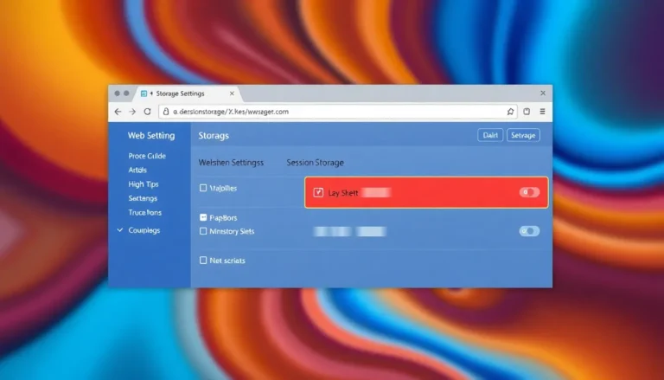Flip the toggle in the Mintstory Slets row
Image resolution: width=664 pixels, height=380 pixels.
click(x=529, y=231)
